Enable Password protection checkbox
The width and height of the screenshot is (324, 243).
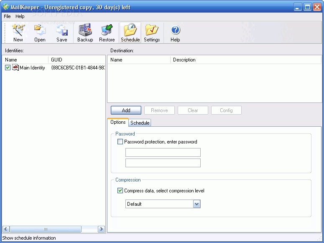[120, 142]
